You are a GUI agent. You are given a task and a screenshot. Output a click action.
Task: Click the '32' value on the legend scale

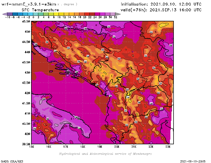click(116, 17)
